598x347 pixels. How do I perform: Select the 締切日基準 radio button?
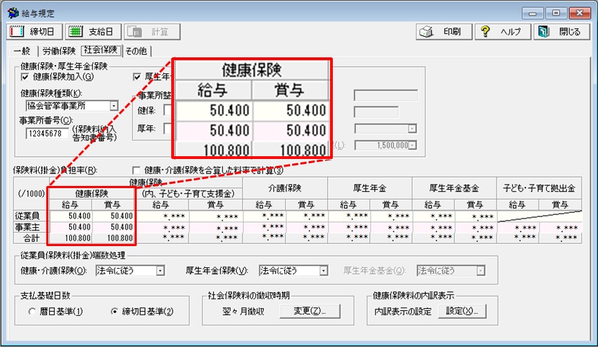pyautogui.click(x=115, y=312)
